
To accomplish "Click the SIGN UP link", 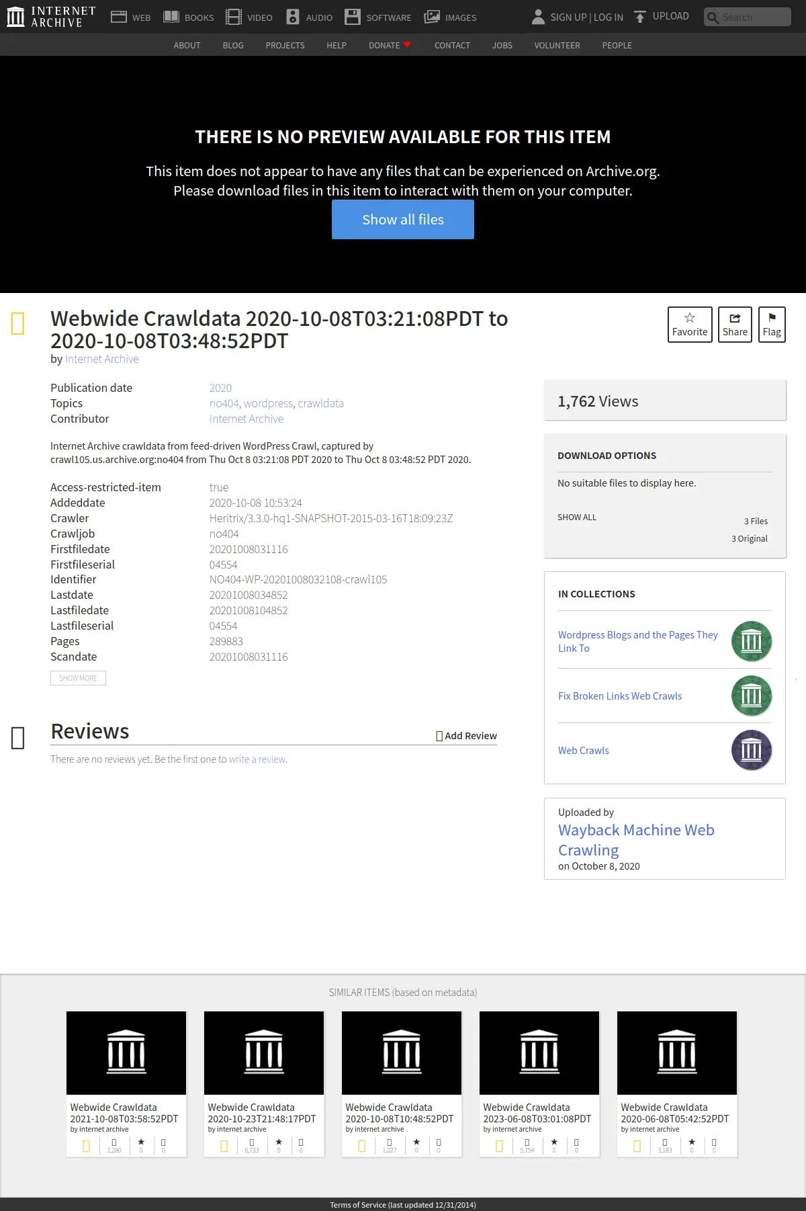I will (x=568, y=17).
